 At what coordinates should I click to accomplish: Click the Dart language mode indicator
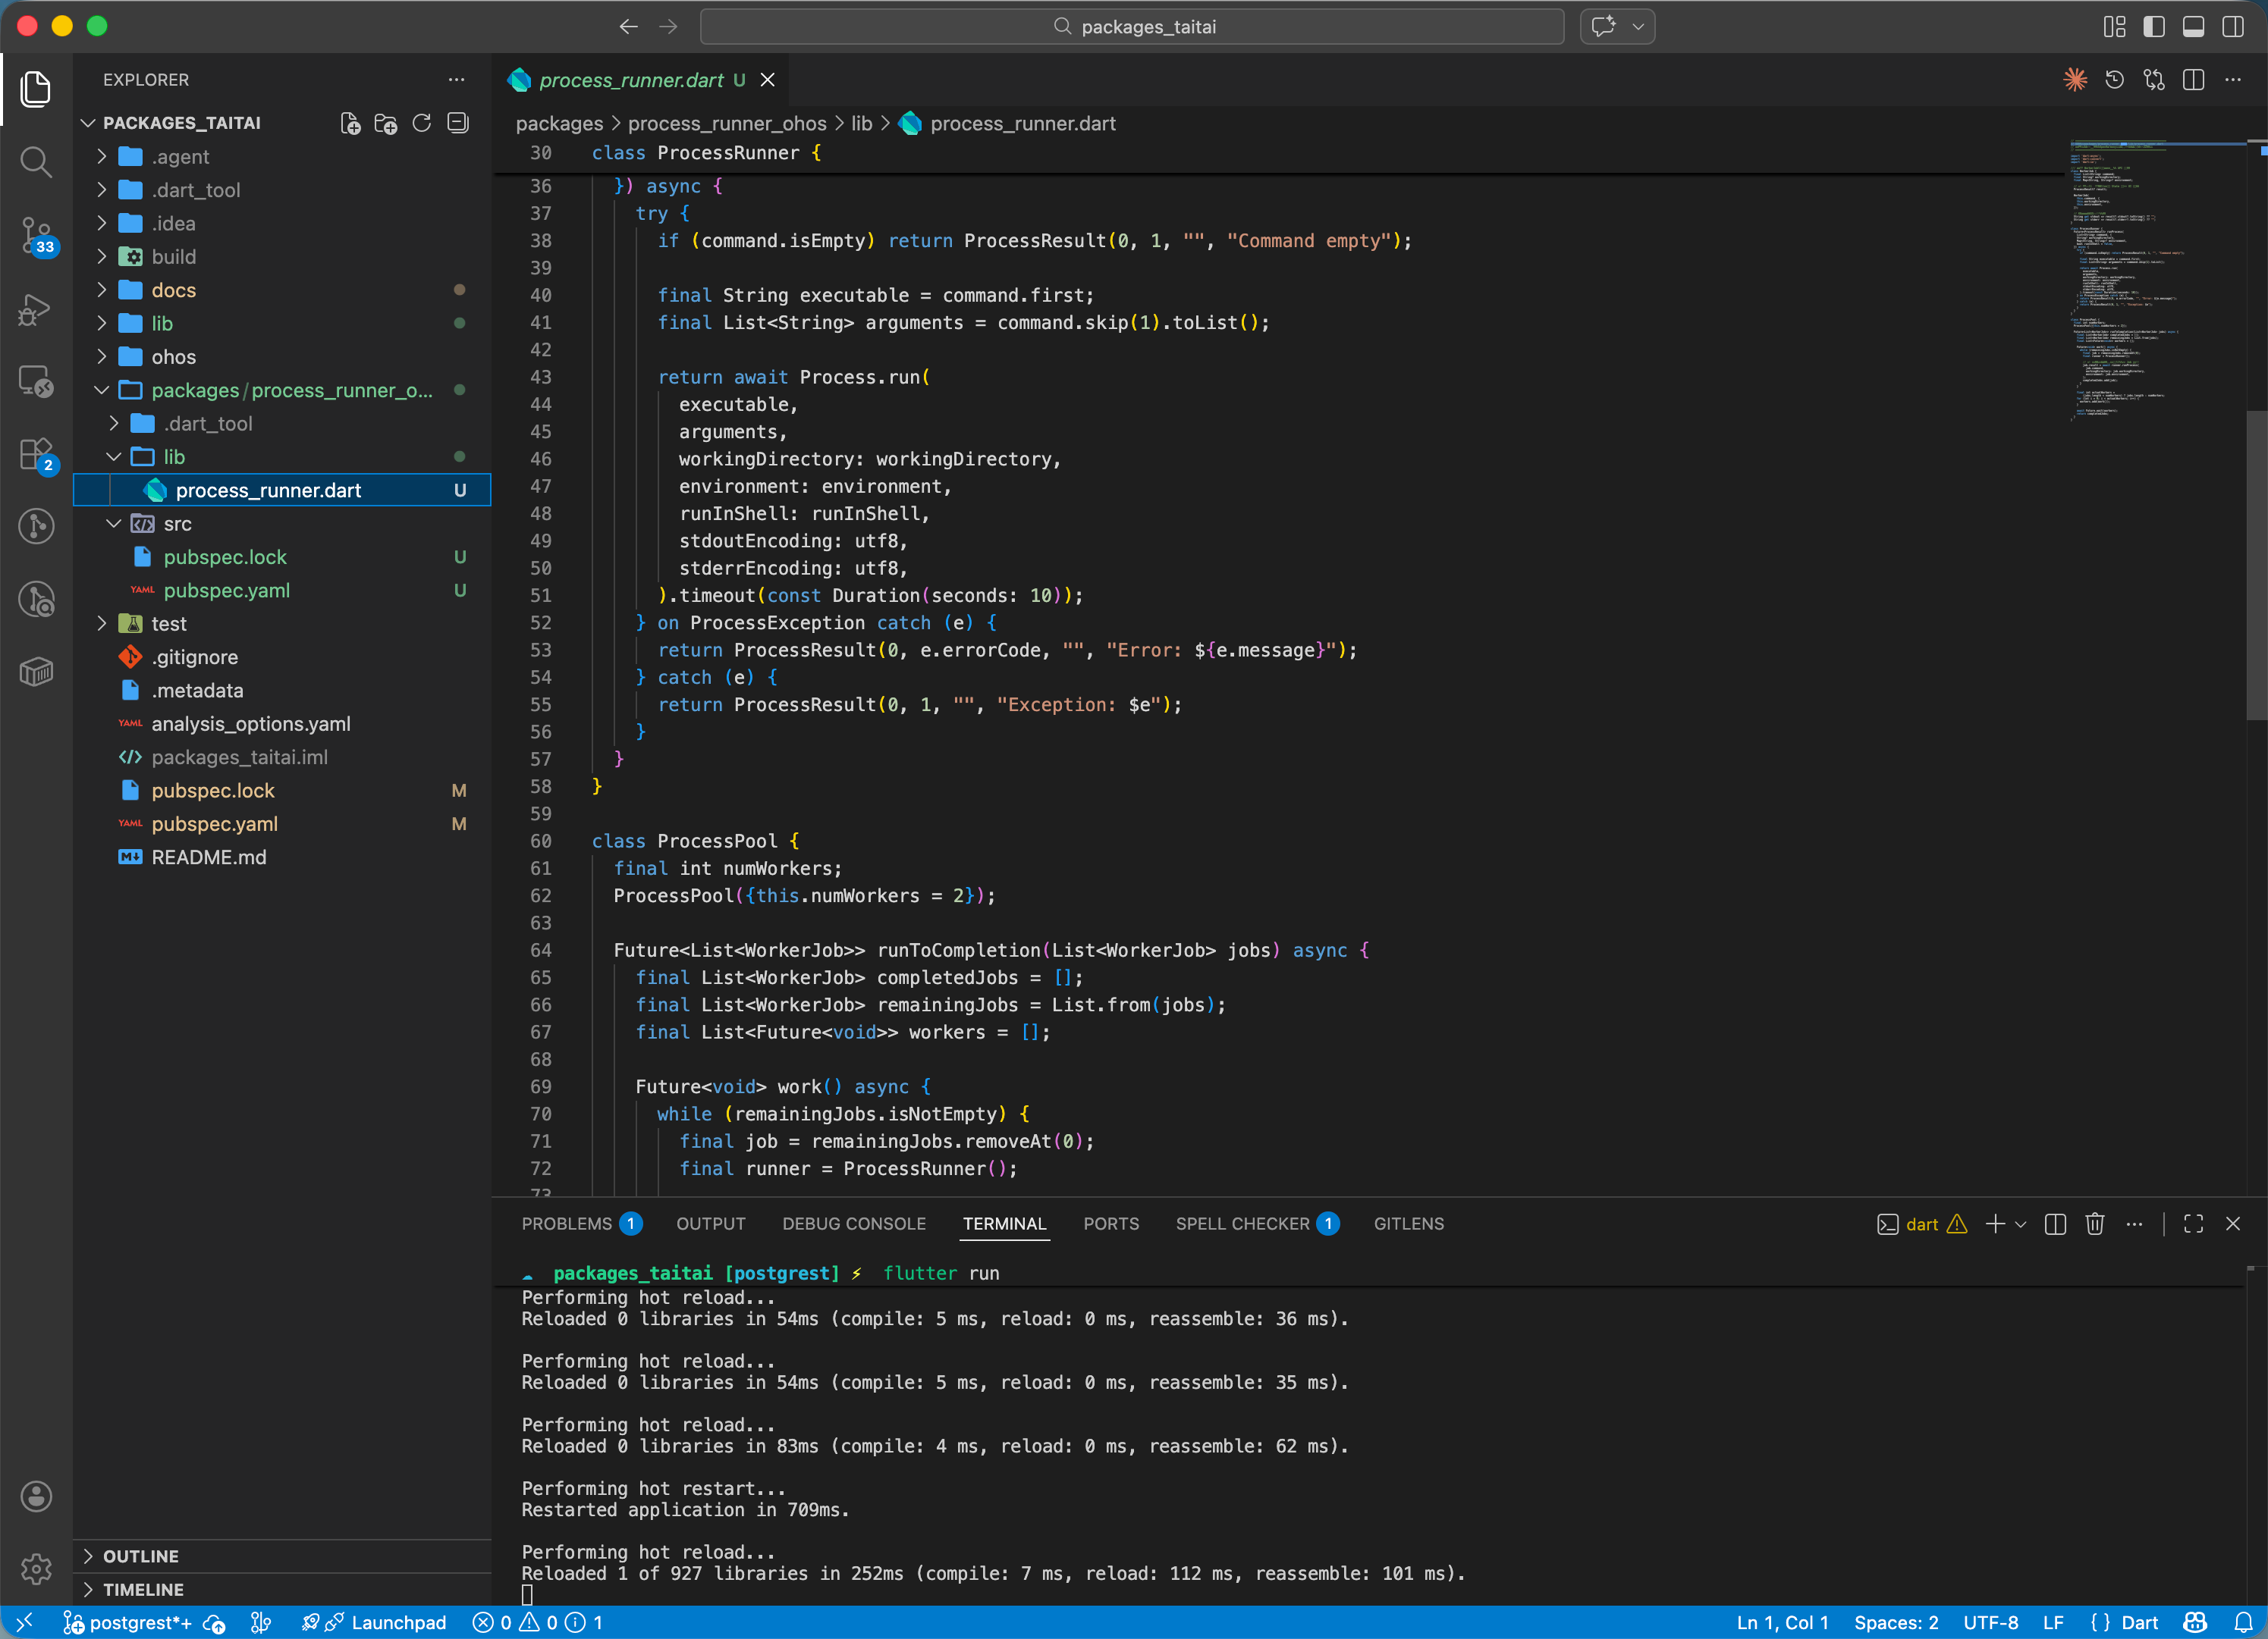click(2138, 1622)
